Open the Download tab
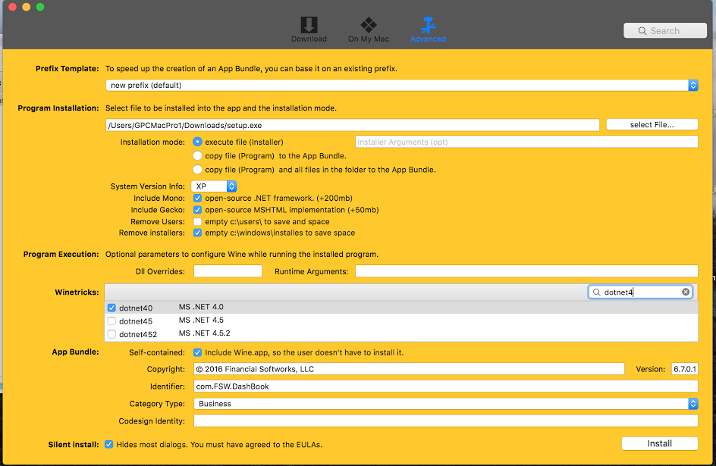The image size is (716, 466). (309, 30)
